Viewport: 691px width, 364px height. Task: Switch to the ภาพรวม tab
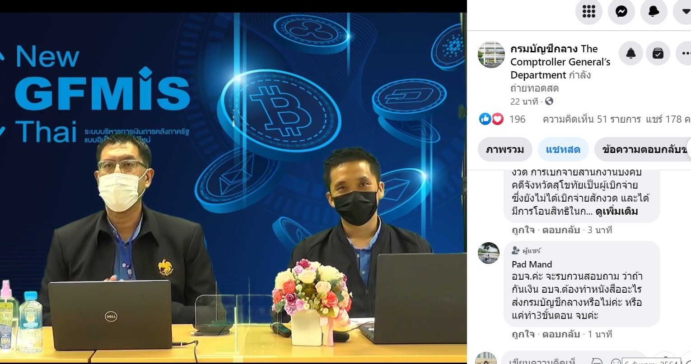point(505,150)
